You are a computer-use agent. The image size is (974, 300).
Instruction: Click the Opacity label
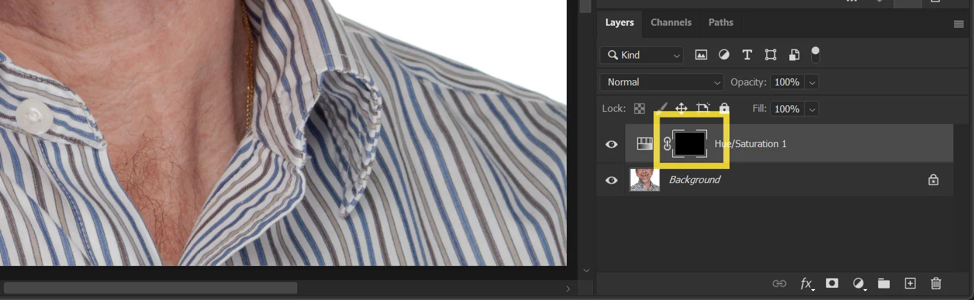coord(749,82)
